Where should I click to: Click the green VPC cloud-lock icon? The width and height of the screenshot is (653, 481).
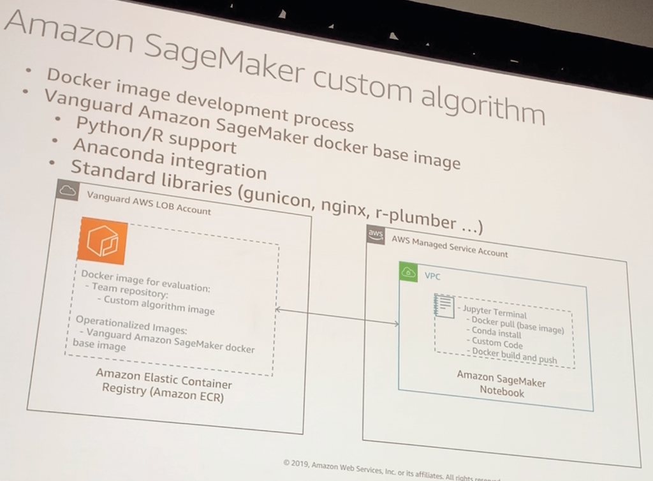408,272
